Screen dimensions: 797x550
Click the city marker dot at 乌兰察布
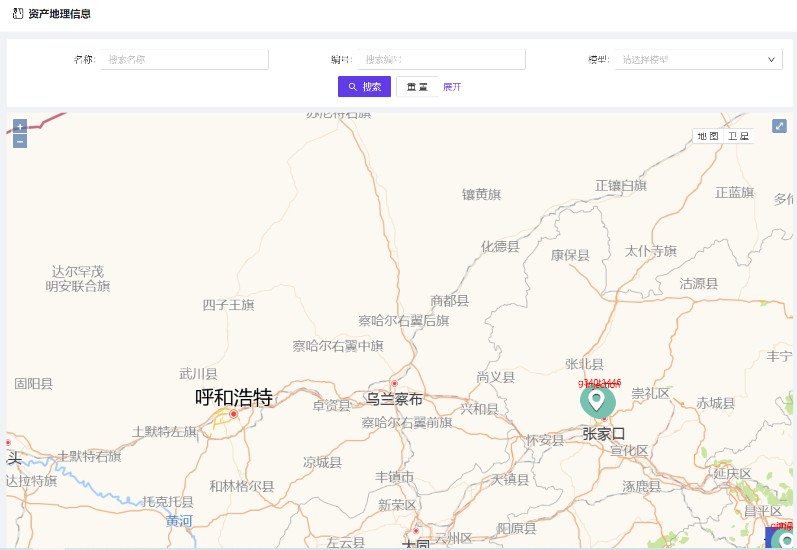(394, 383)
